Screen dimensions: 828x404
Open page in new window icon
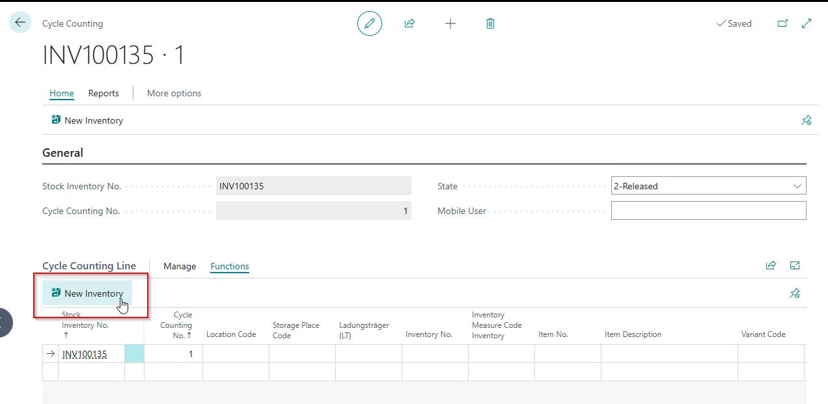tap(782, 23)
